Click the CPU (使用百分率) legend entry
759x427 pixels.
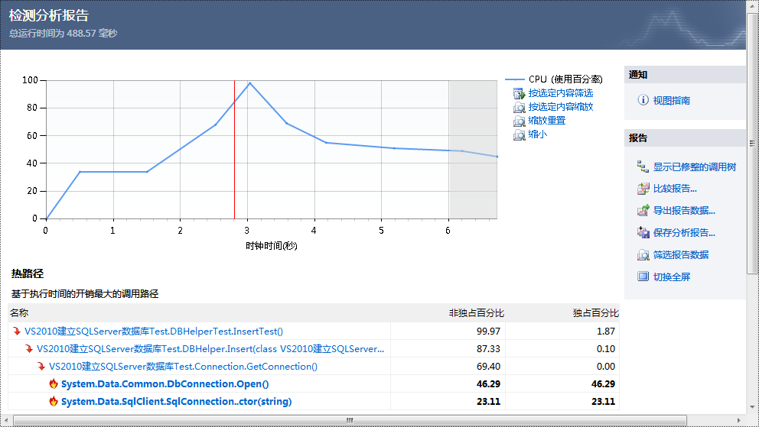pyautogui.click(x=565, y=79)
